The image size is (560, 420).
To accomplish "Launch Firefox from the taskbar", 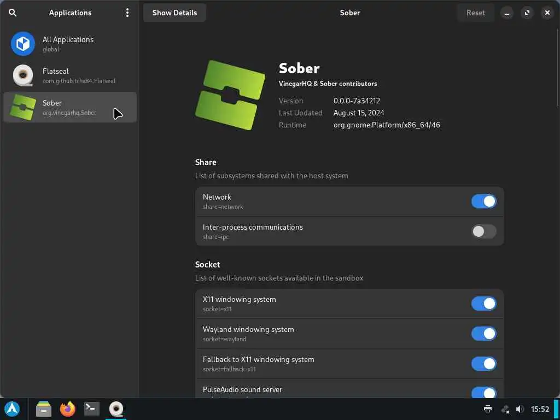I will tap(67, 409).
